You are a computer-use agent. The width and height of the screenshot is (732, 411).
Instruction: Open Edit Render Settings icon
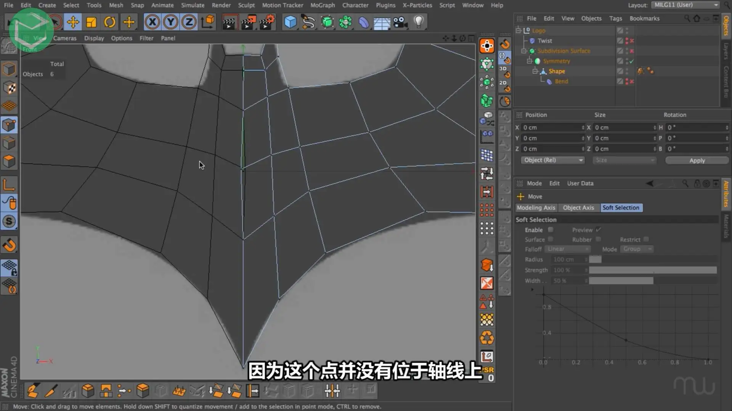(x=267, y=22)
